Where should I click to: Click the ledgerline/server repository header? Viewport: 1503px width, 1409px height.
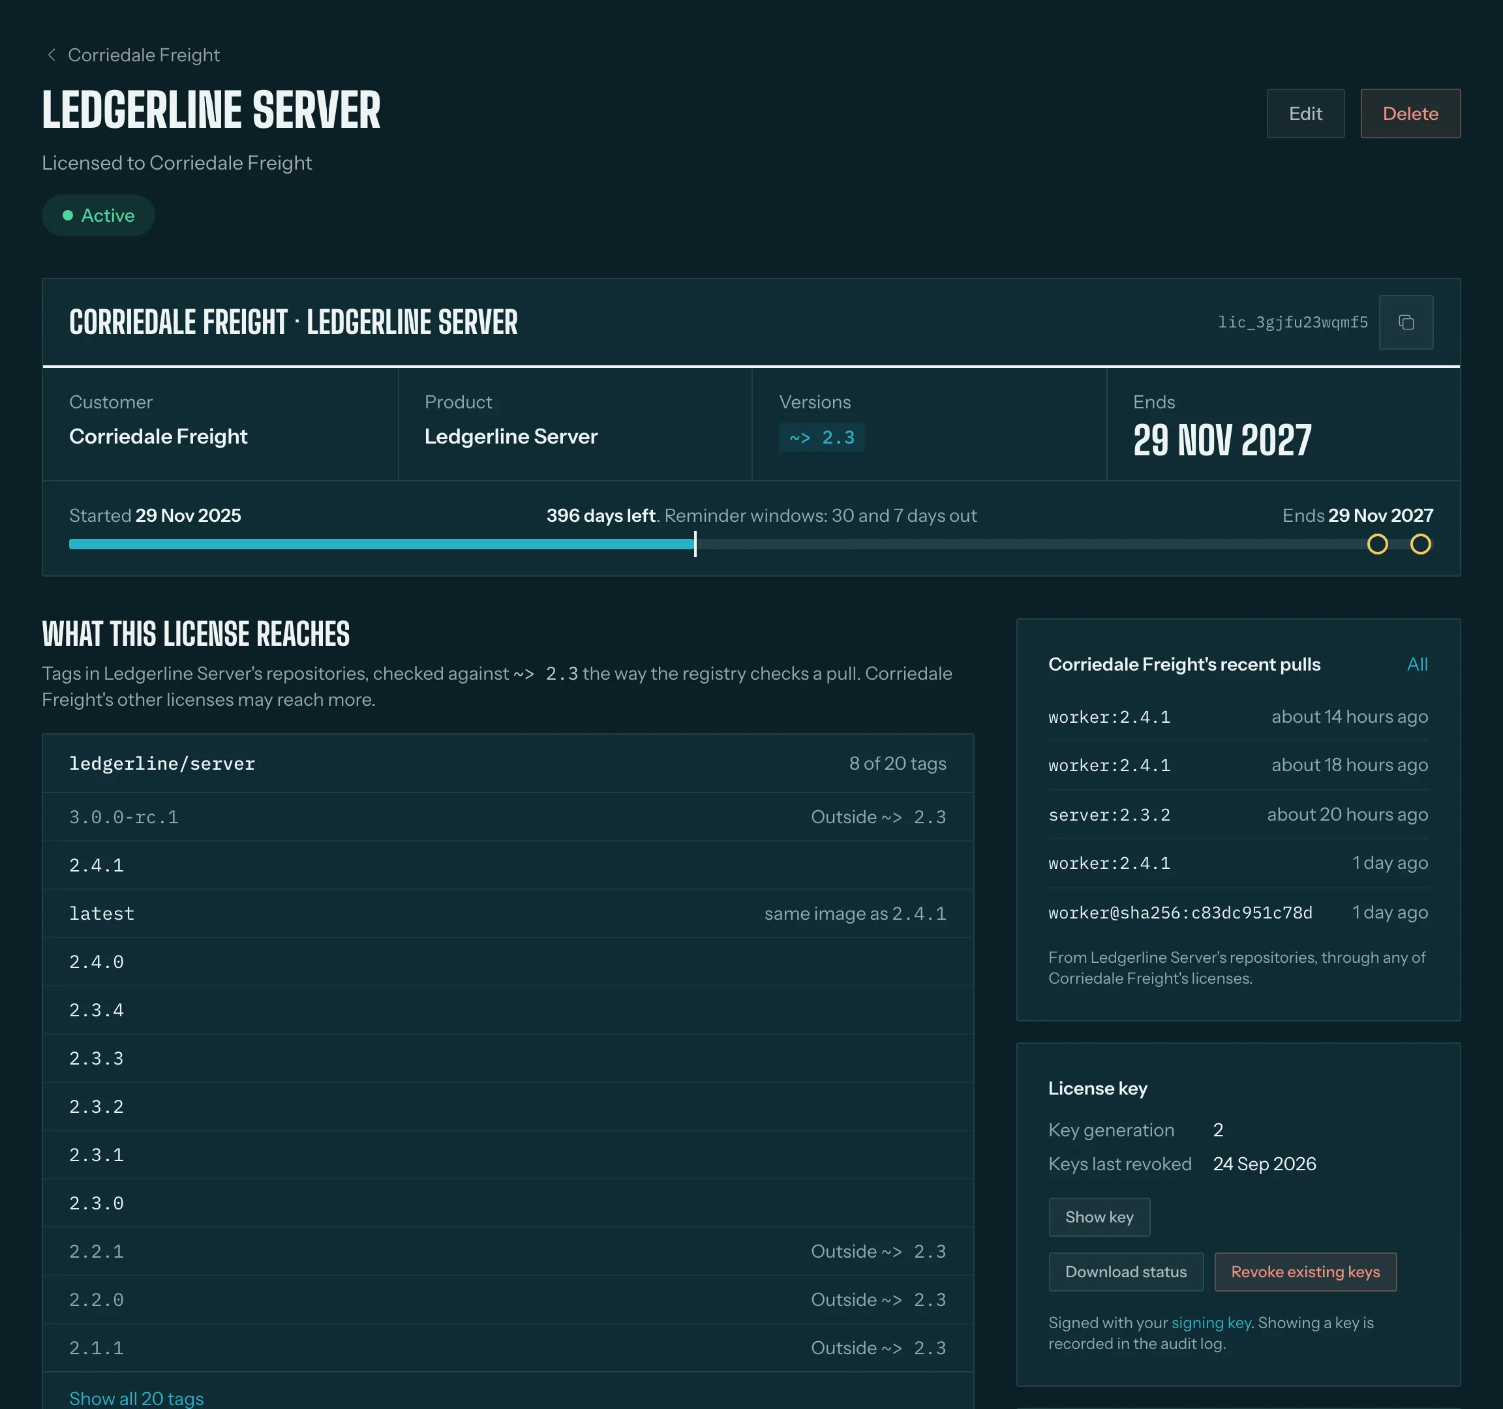tap(508, 763)
